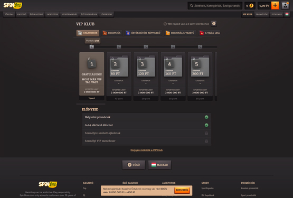Click the Súgó help button
The height and width of the screenshot is (198, 293).
tap(134, 165)
